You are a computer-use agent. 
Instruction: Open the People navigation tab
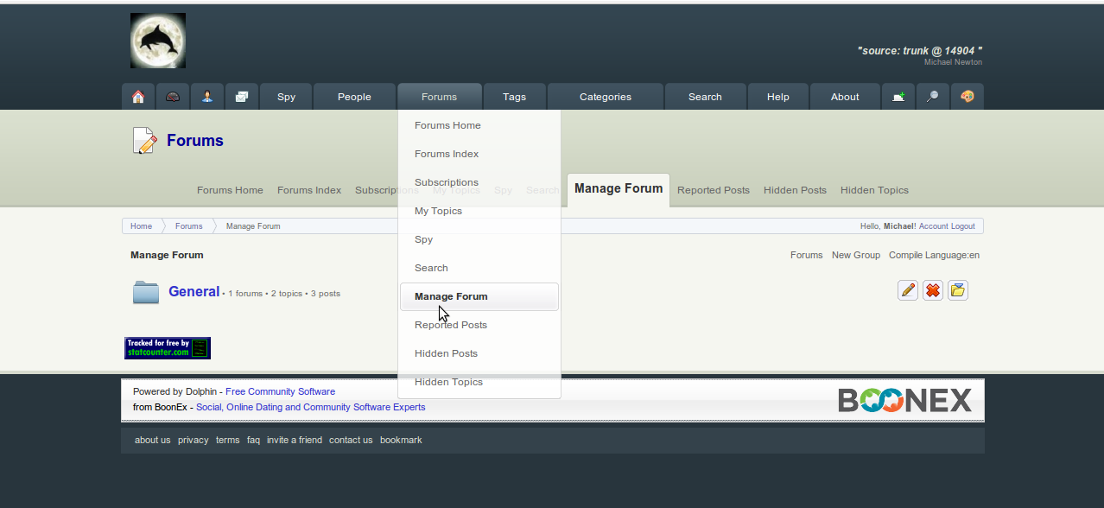354,97
